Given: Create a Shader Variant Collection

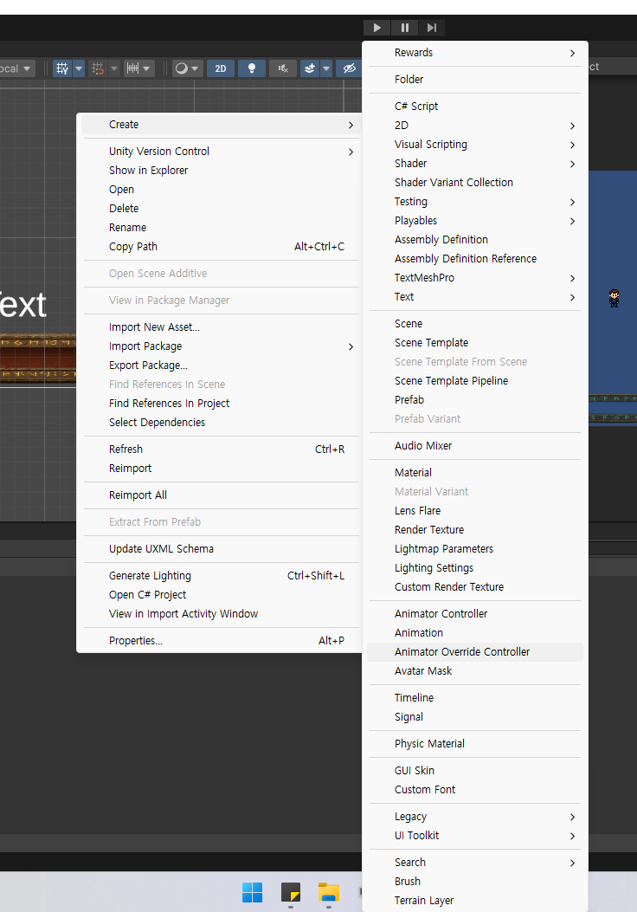Looking at the screenshot, I should [x=475, y=182].
